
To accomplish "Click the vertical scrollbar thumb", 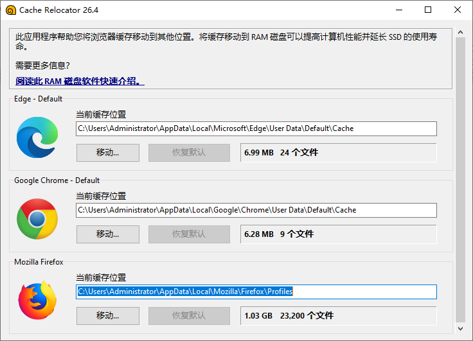I will click(x=460, y=180).
